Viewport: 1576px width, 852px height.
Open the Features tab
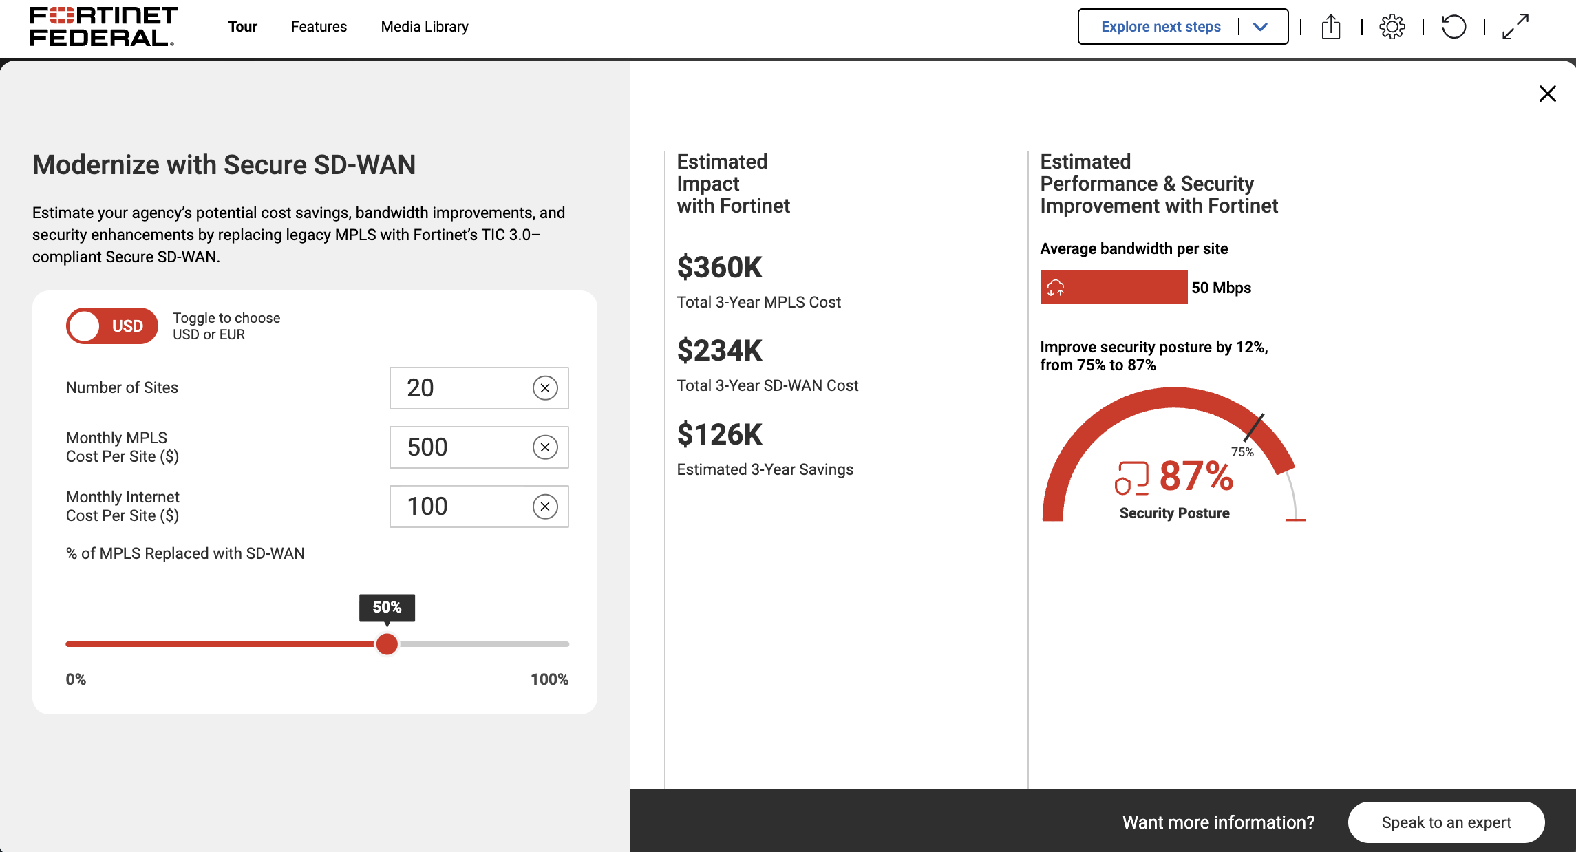pyautogui.click(x=319, y=27)
